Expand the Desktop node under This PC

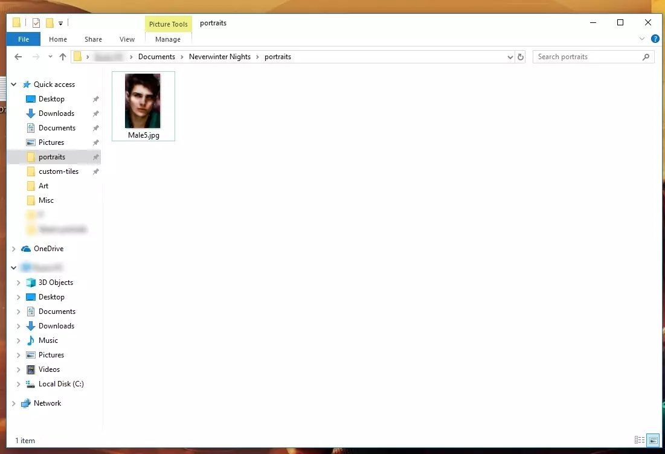click(x=18, y=297)
